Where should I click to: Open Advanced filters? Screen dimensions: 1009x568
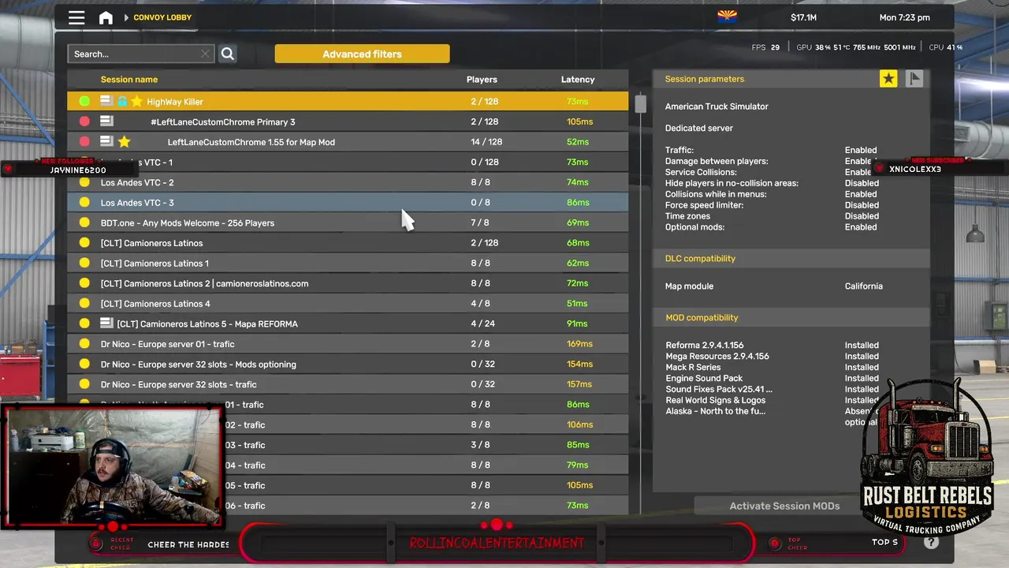[x=362, y=54]
